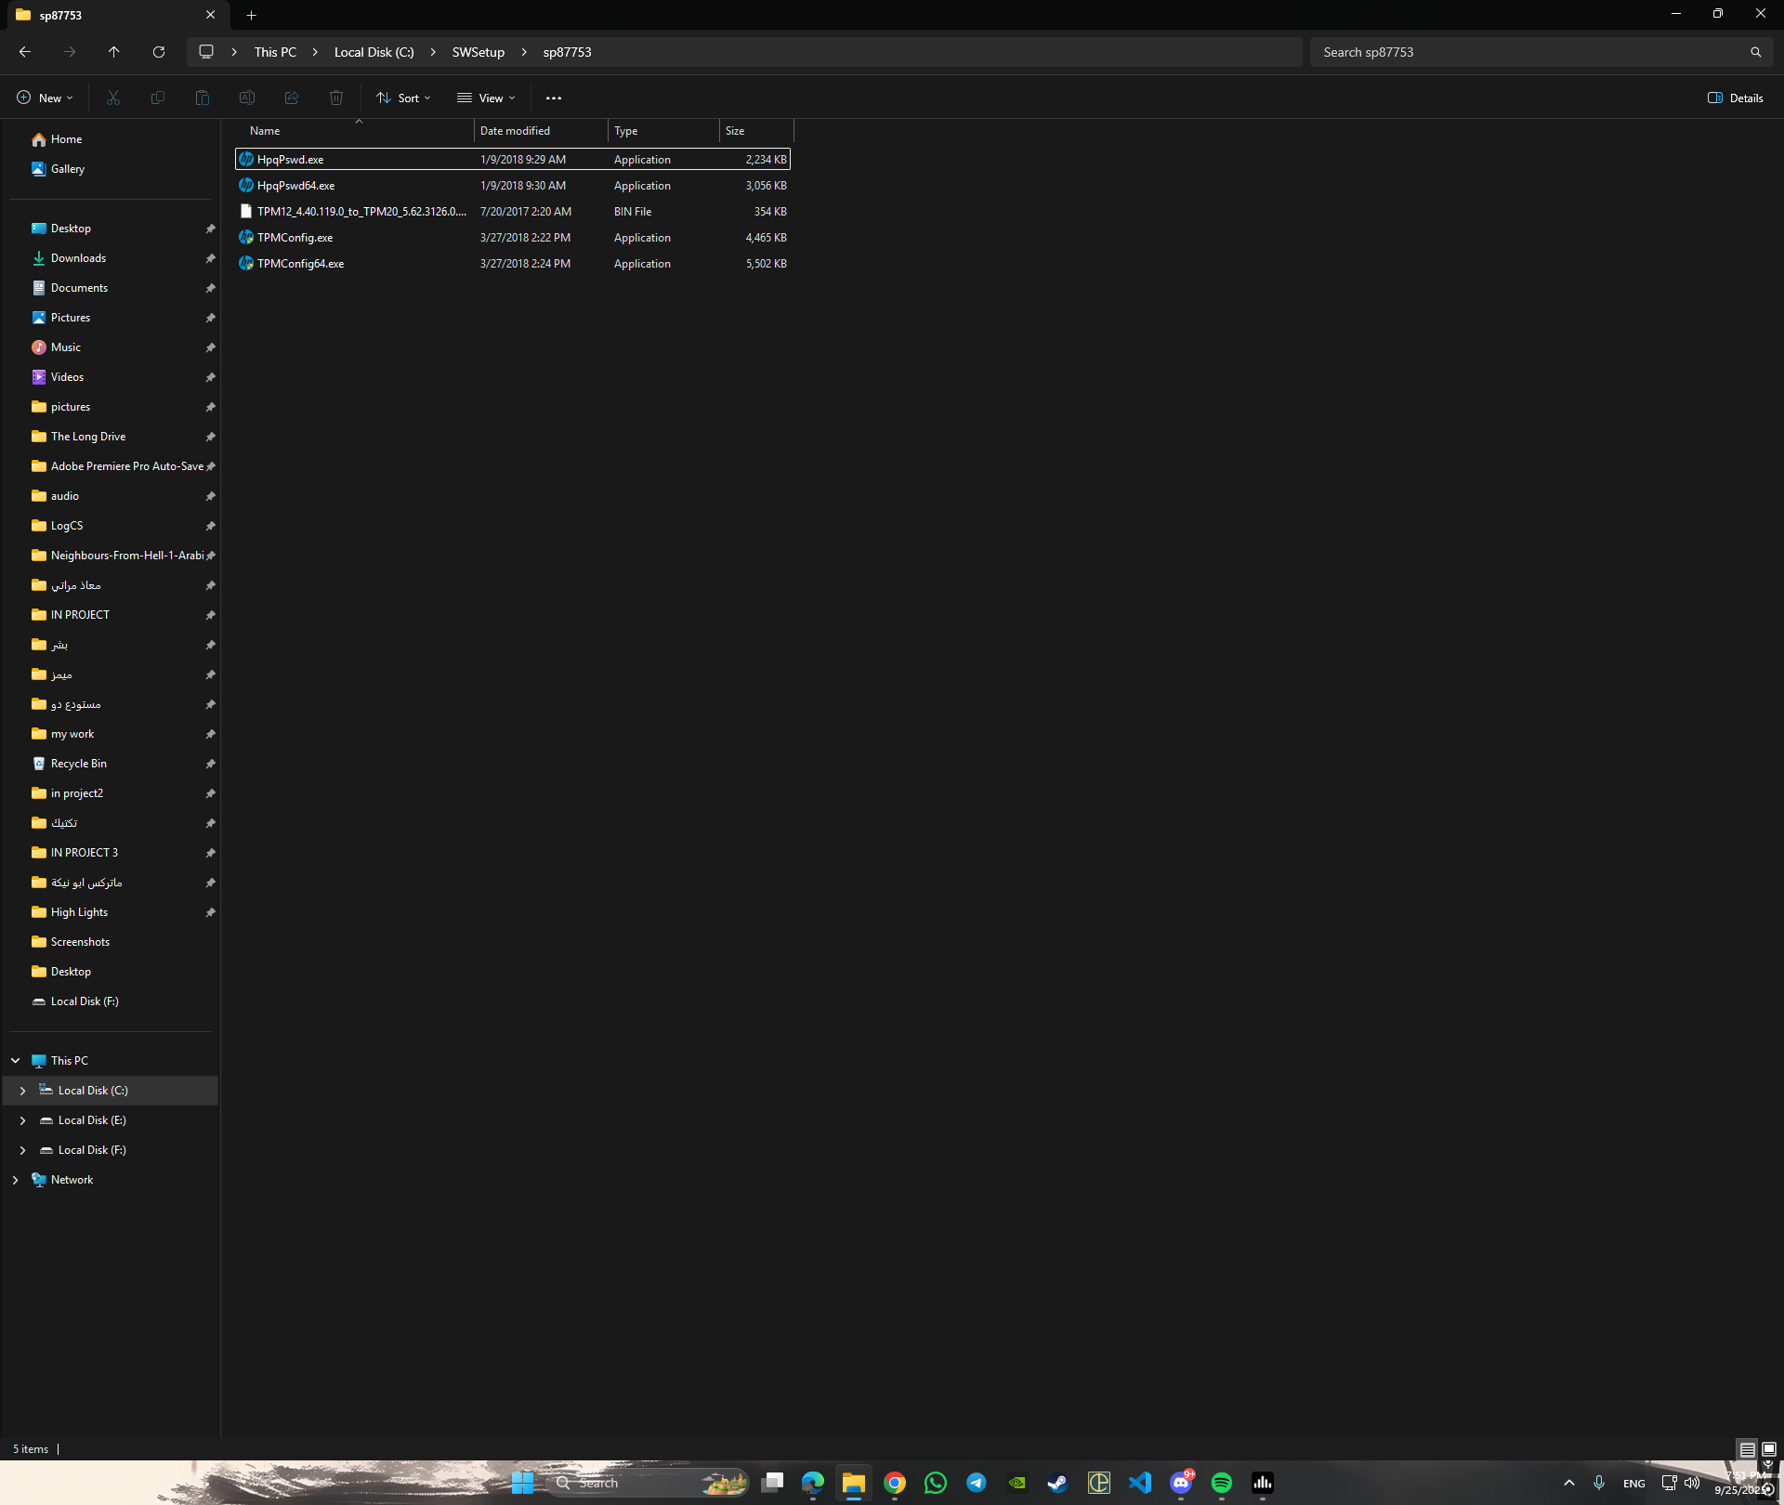This screenshot has height=1505, width=1784.
Task: Open the View dropdown menu
Action: pyautogui.click(x=486, y=98)
